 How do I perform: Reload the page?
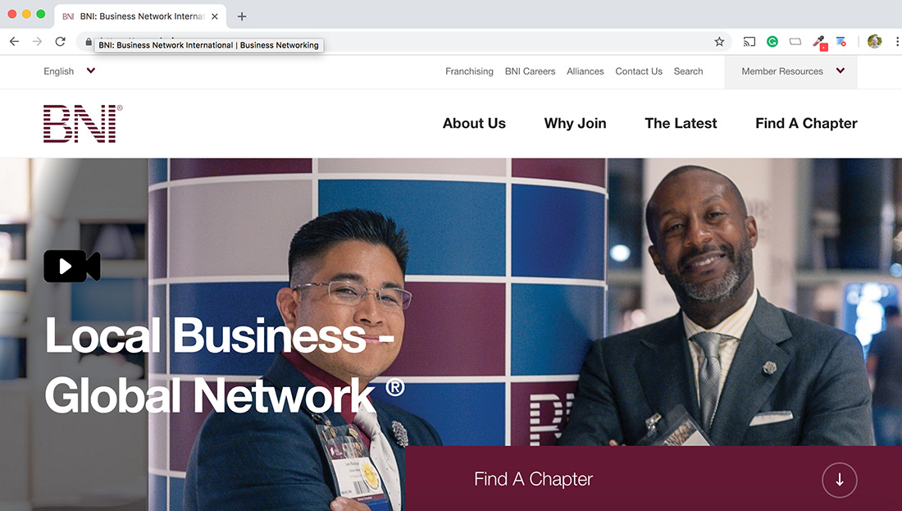pyautogui.click(x=61, y=42)
